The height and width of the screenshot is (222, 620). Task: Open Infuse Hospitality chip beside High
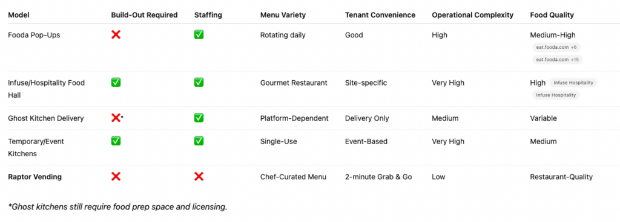(x=573, y=83)
